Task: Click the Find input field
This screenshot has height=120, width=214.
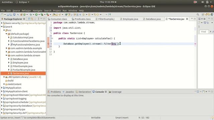Action: 204,32
